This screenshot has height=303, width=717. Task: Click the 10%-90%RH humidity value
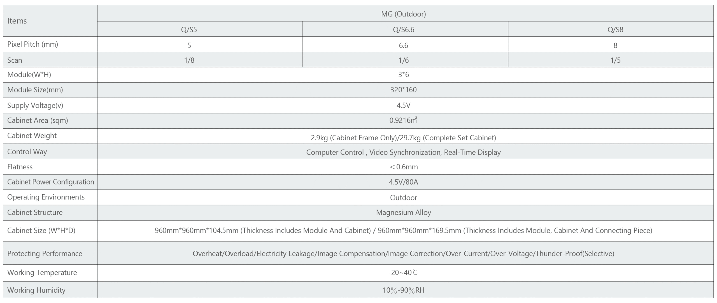(x=403, y=290)
